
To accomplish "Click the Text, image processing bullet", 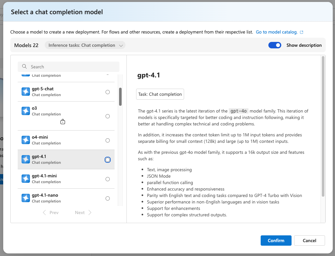I will pyautogui.click(x=169, y=170).
